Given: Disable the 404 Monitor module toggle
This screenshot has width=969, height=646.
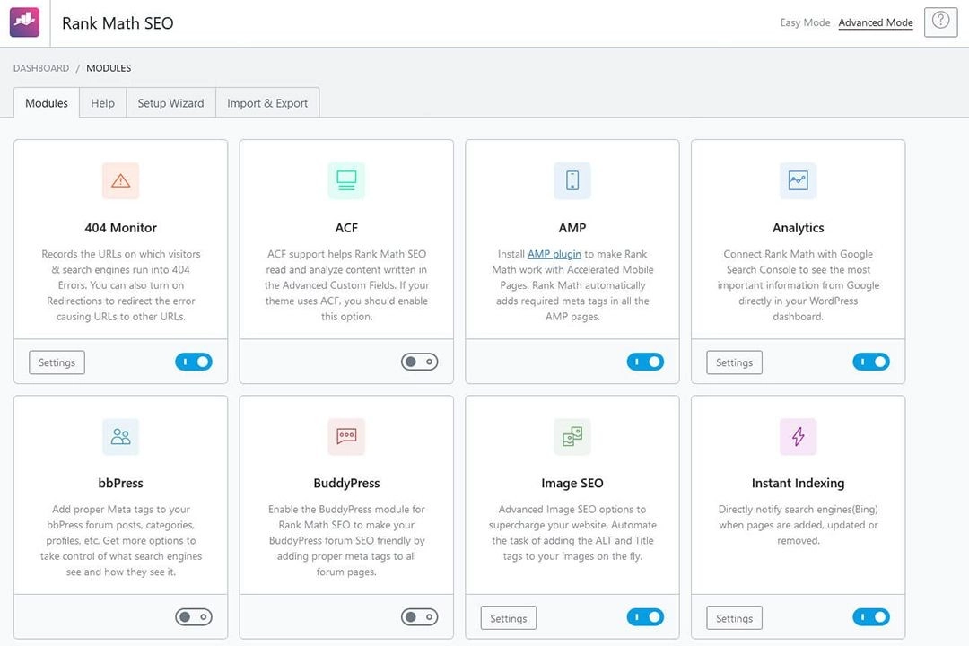Looking at the screenshot, I should tap(194, 362).
